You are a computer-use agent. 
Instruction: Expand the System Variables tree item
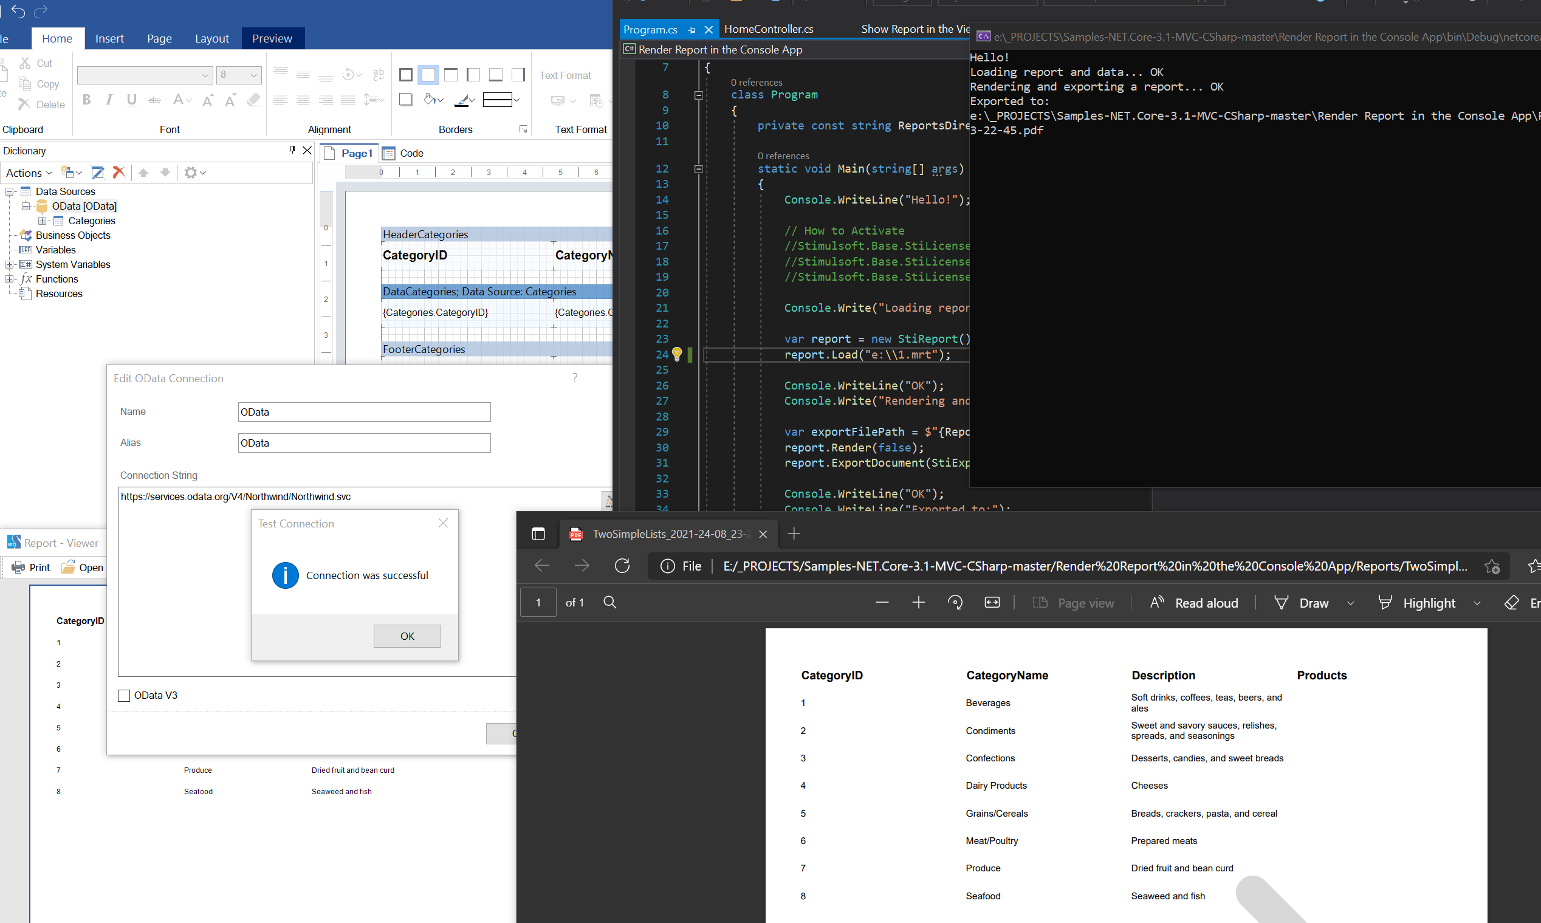point(9,264)
